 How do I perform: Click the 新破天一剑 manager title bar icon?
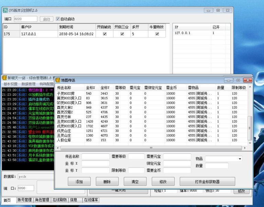point(4,78)
